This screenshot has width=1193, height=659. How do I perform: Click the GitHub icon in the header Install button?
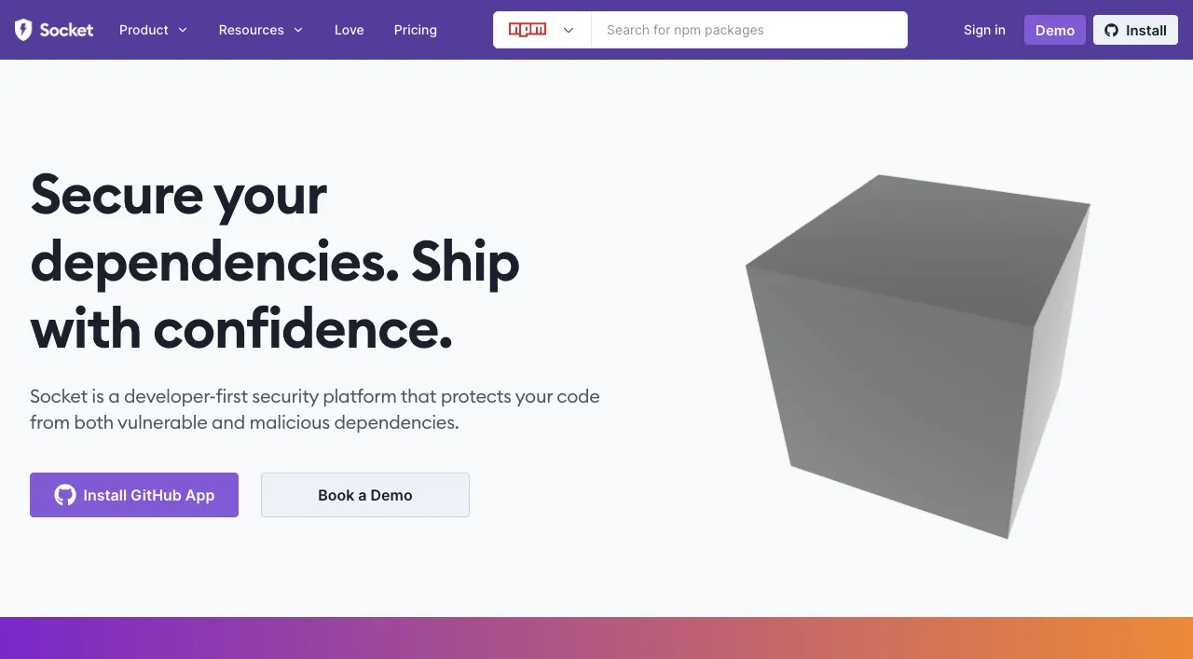click(1112, 30)
